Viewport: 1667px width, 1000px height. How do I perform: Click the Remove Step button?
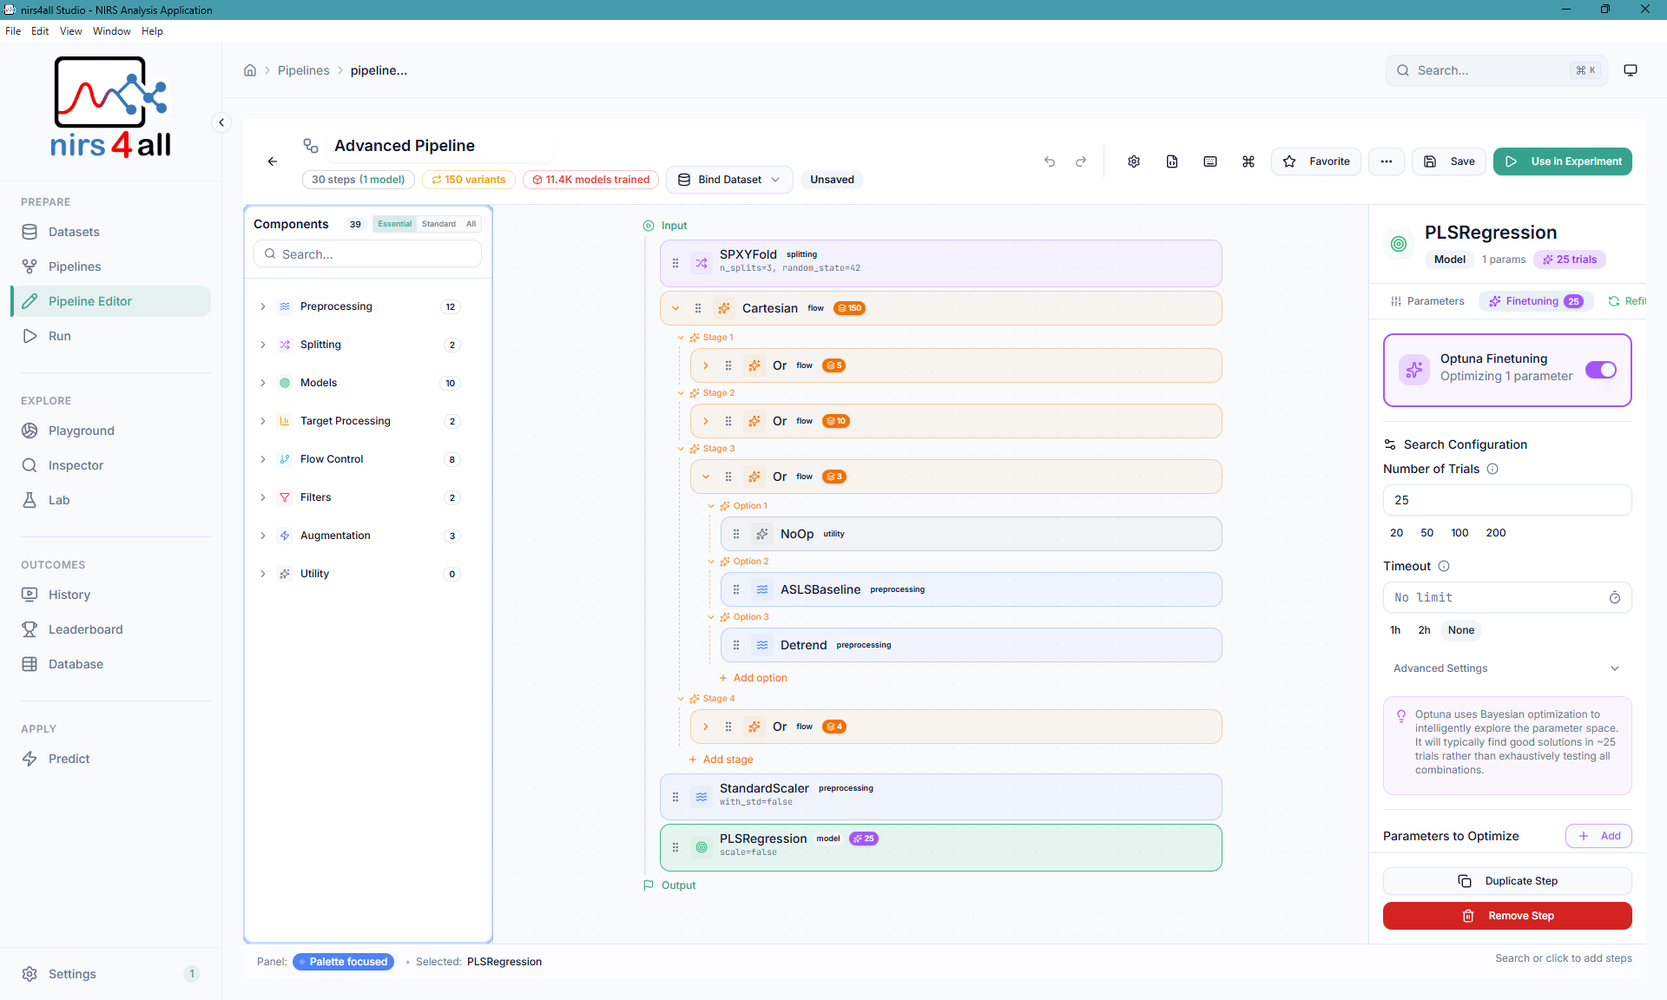click(1506, 916)
